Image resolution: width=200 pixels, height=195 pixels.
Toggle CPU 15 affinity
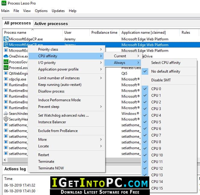click(x=173, y=188)
